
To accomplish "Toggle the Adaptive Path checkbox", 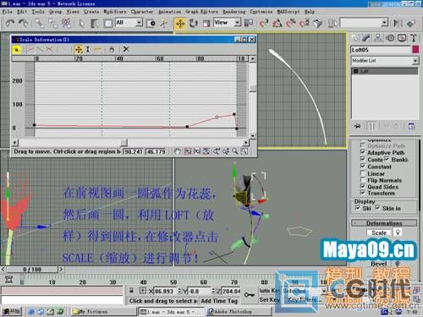I will pos(362,152).
